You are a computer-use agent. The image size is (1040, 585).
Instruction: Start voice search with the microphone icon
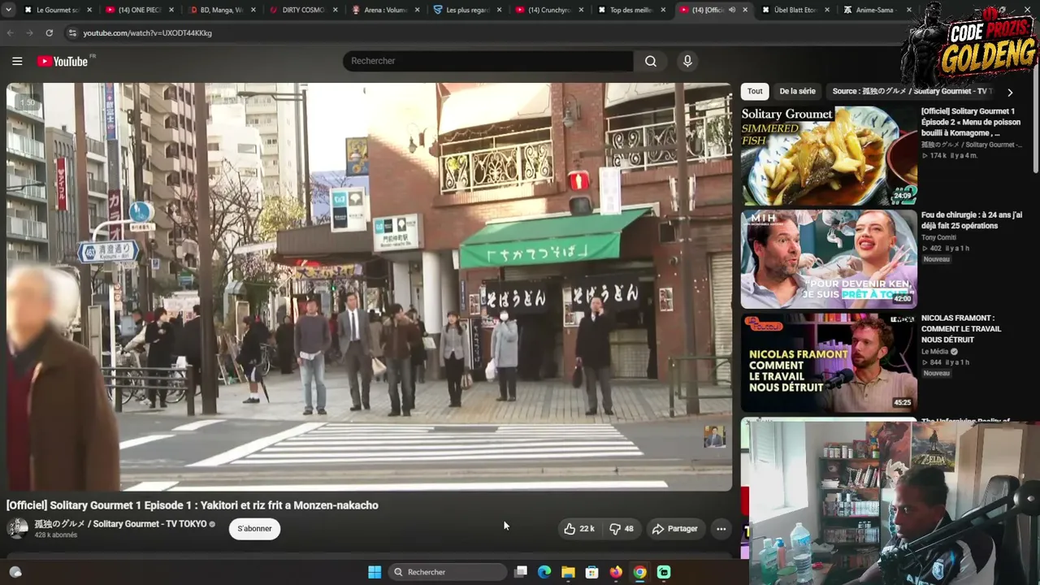click(x=687, y=61)
